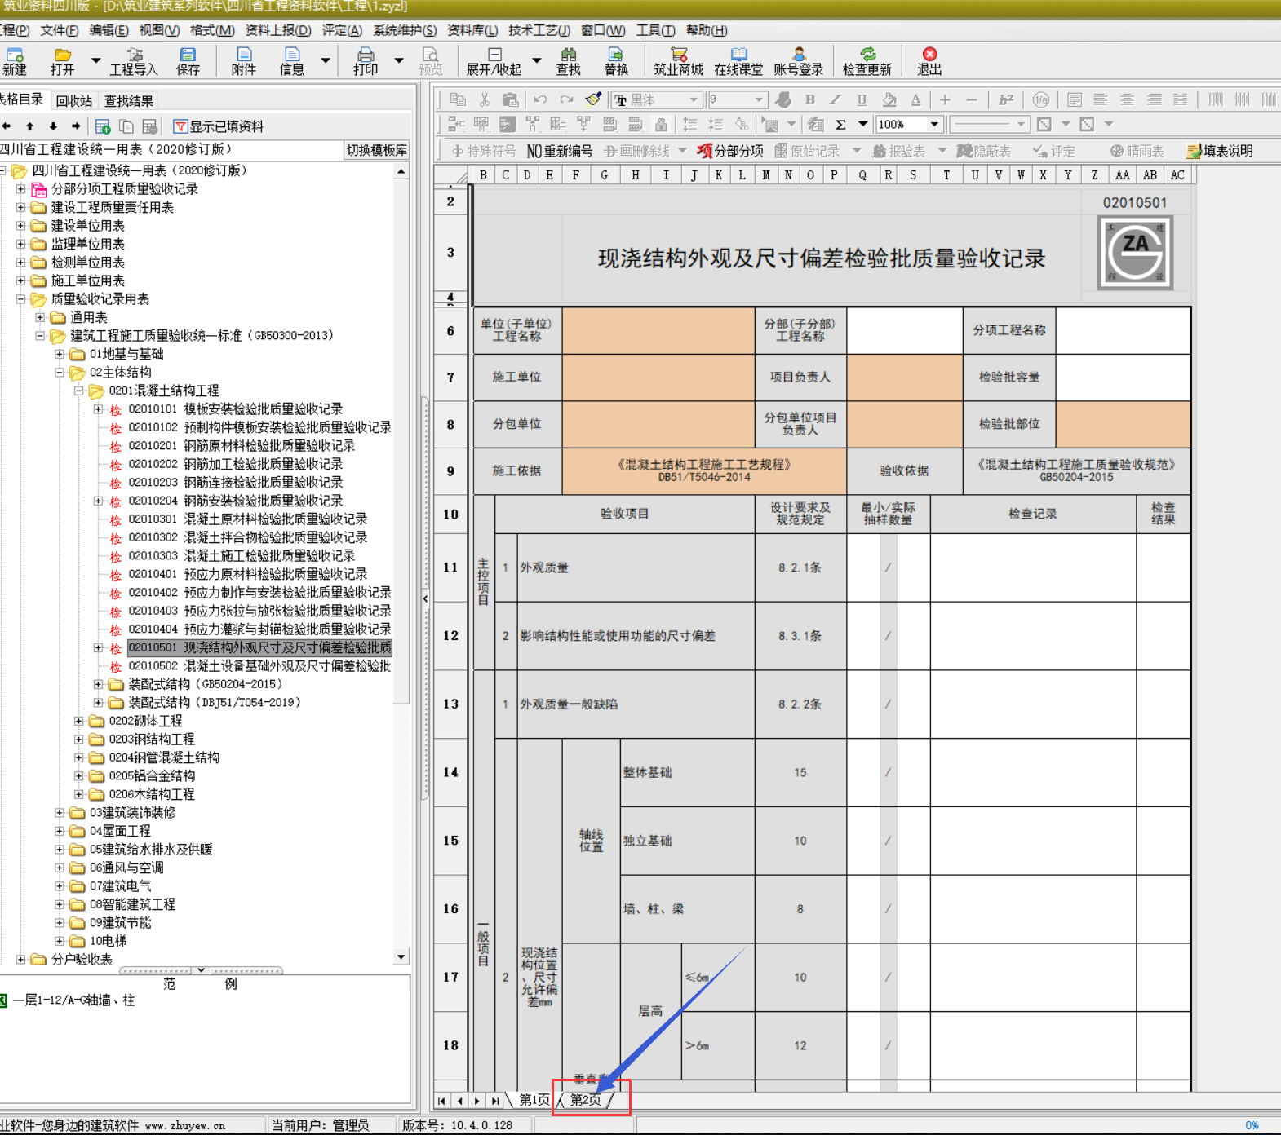1281x1135 pixels.
Task: Click the add-table icon with green plus
Action: click(103, 126)
